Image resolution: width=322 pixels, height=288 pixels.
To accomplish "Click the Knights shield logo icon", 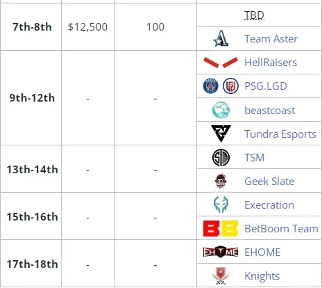I will [x=221, y=275].
